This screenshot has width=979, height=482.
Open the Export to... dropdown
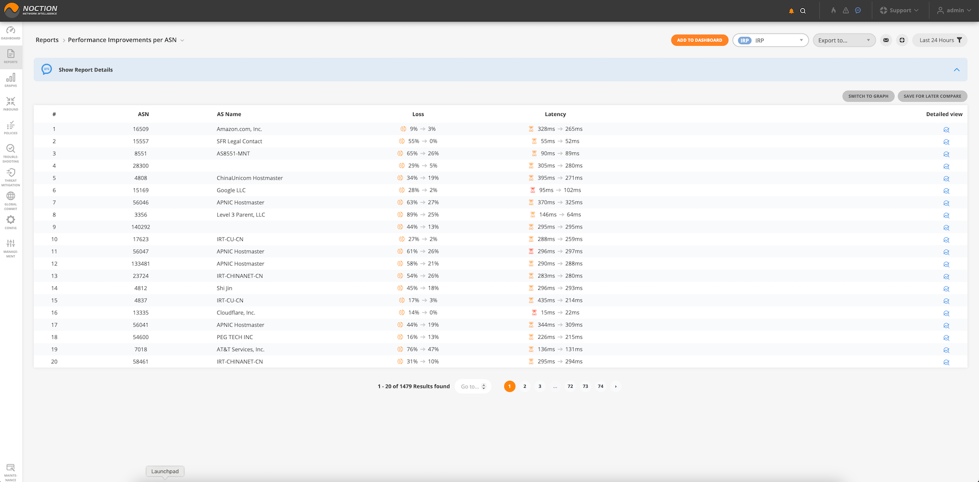coord(844,40)
